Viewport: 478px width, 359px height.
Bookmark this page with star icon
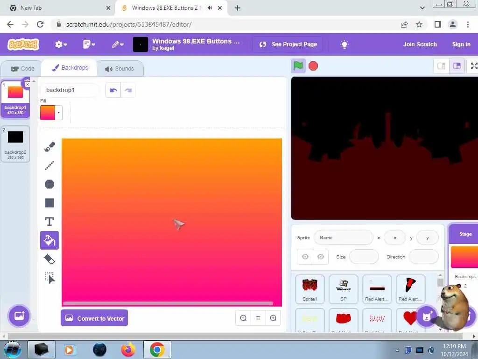point(419,24)
